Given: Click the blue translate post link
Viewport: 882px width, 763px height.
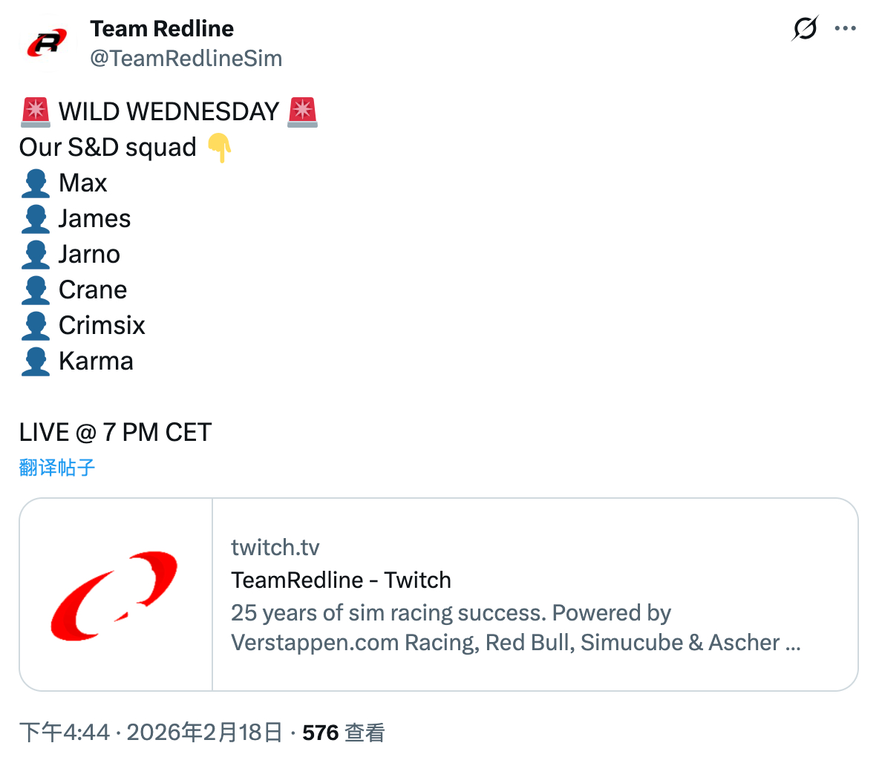Looking at the screenshot, I should click(x=57, y=468).
